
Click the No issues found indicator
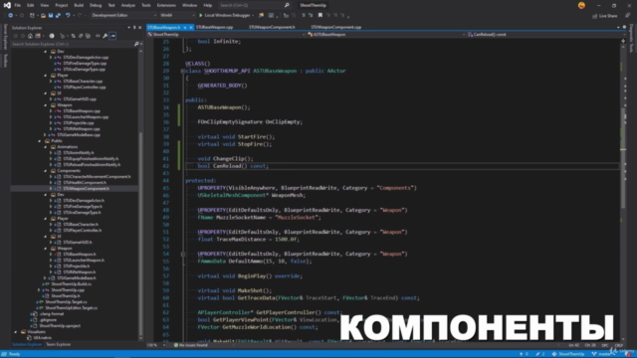191,345
